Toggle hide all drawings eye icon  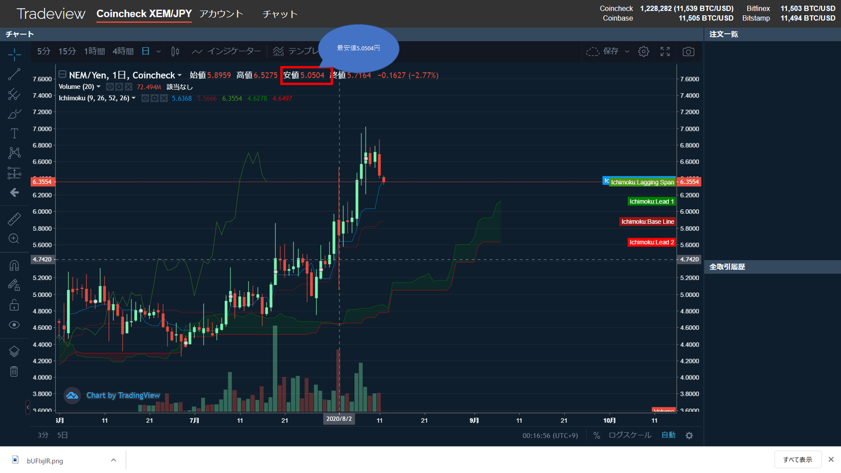14,325
